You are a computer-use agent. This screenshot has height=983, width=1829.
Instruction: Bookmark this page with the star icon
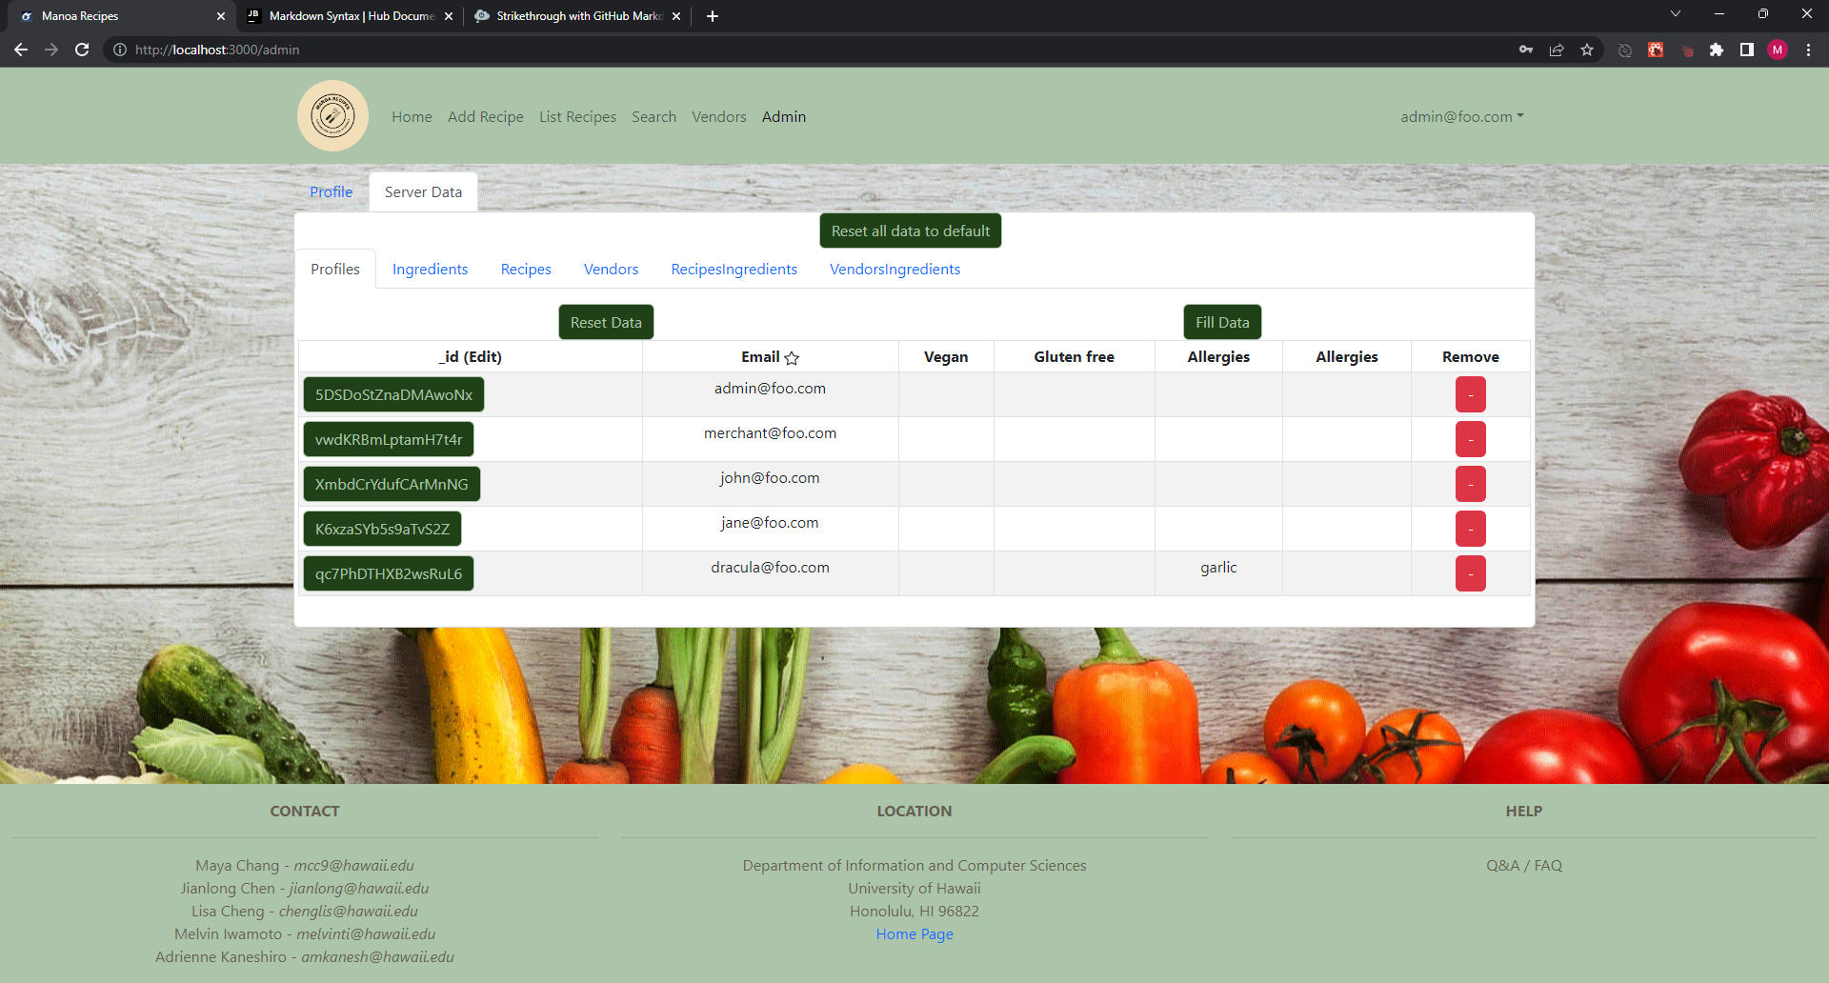point(1587,50)
